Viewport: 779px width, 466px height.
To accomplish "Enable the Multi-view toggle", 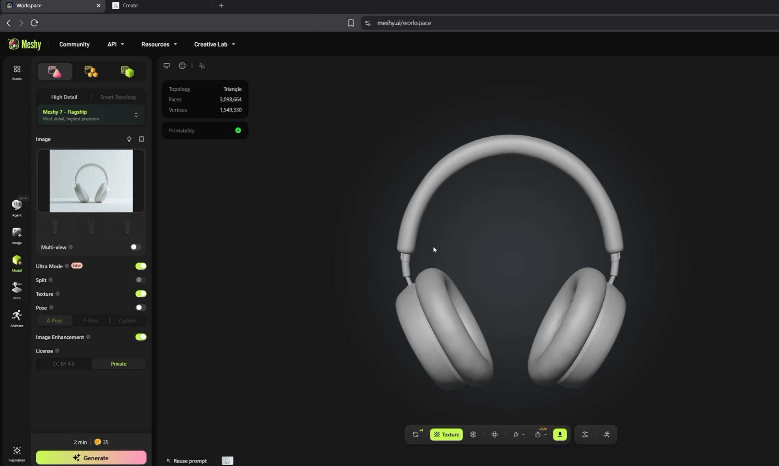I will coord(136,247).
